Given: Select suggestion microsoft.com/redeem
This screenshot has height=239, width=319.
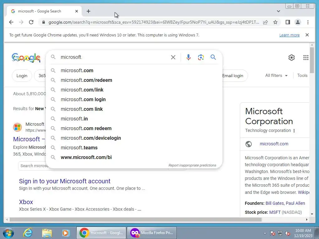Looking at the screenshot, I should click(x=134, y=80).
